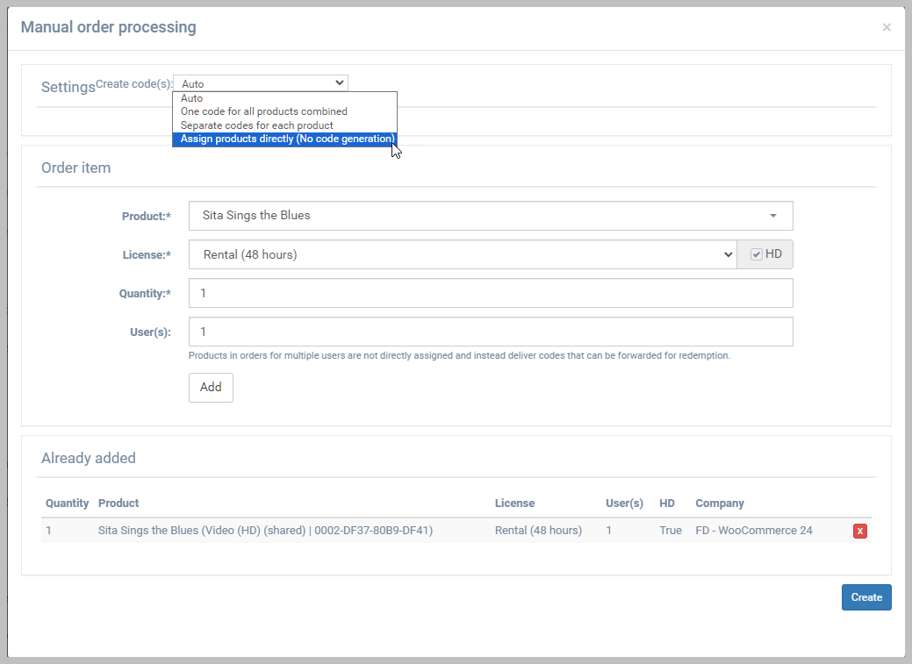
Task: Click the Add button
Action: (x=211, y=388)
